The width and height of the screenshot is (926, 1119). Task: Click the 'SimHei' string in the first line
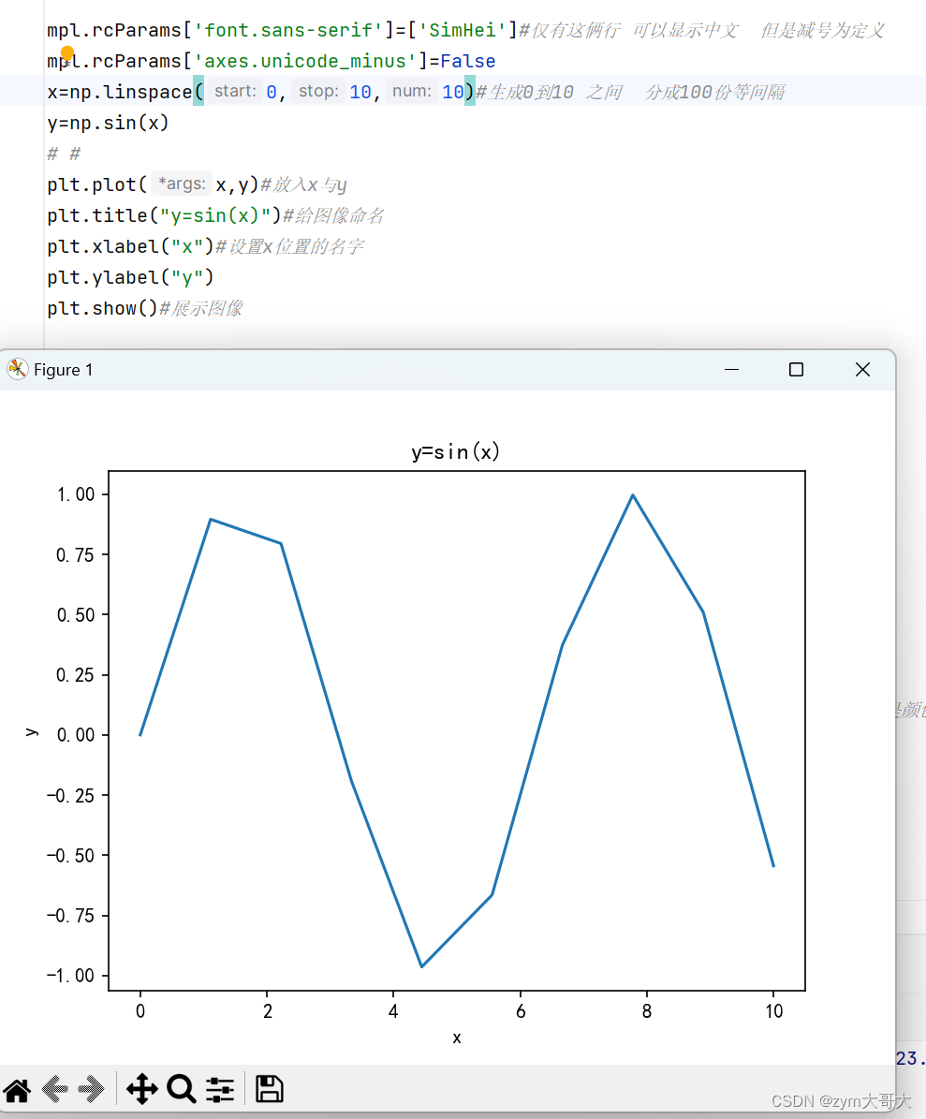pyautogui.click(x=463, y=30)
